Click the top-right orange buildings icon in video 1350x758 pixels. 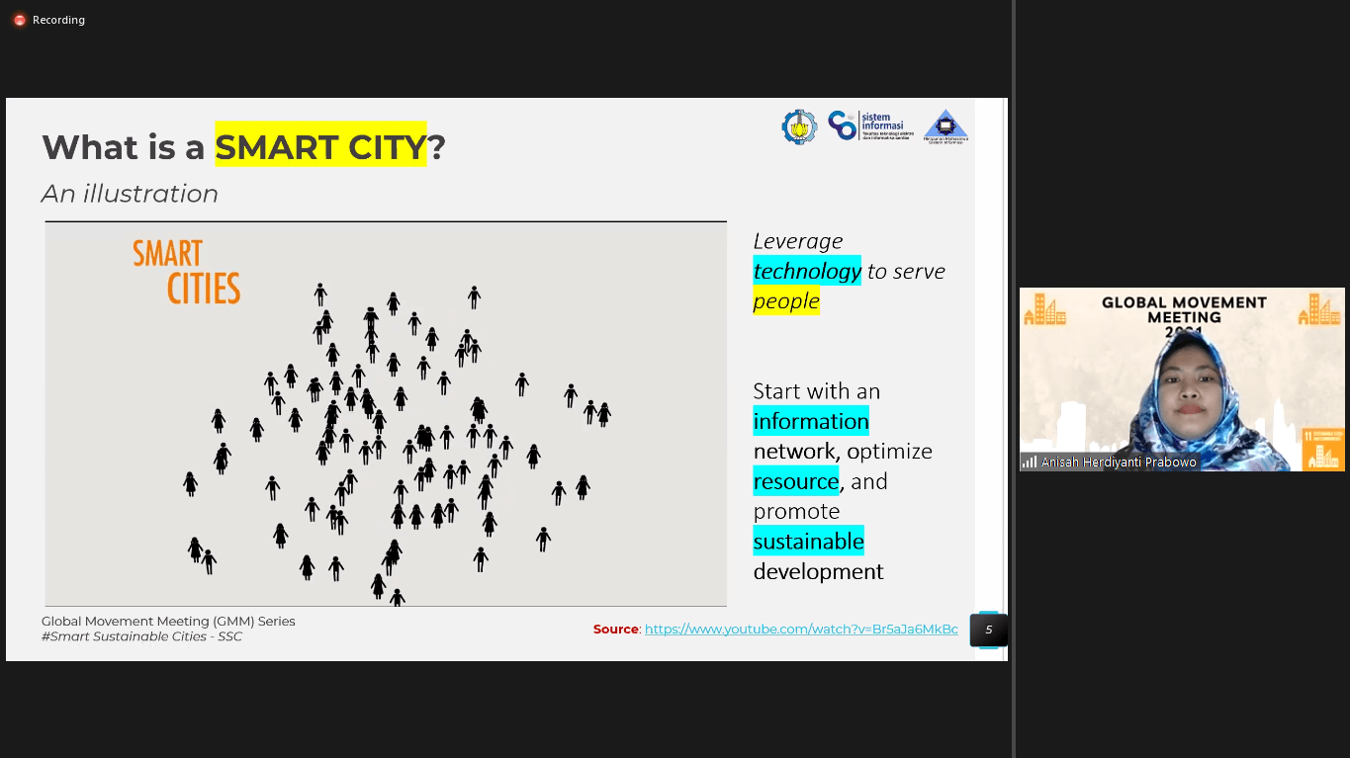pos(1319,309)
